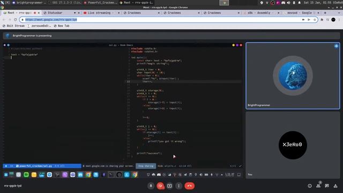Click the X3eRo0 self-view avatar
343x193 pixels.
coord(293,145)
